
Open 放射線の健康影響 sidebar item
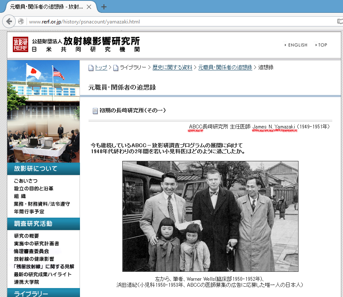pyautogui.click(x=34, y=259)
